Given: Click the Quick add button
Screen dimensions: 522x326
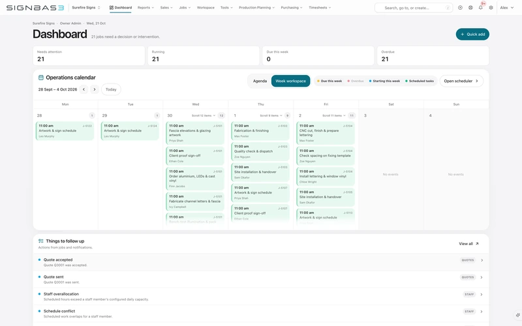Looking at the screenshot, I should (472, 35).
